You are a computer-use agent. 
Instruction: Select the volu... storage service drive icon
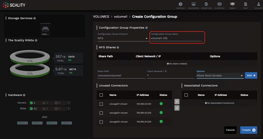point(45,30)
